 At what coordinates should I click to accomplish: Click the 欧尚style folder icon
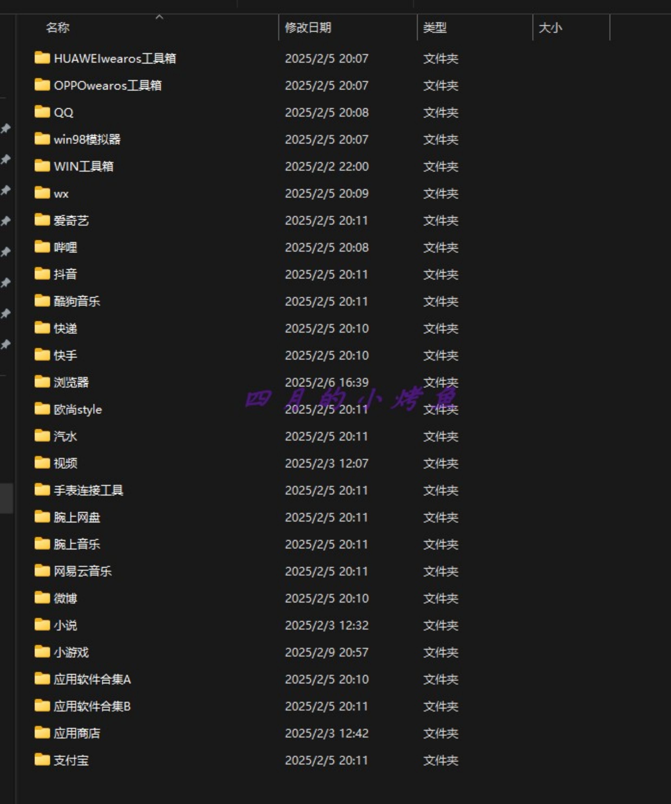click(42, 409)
